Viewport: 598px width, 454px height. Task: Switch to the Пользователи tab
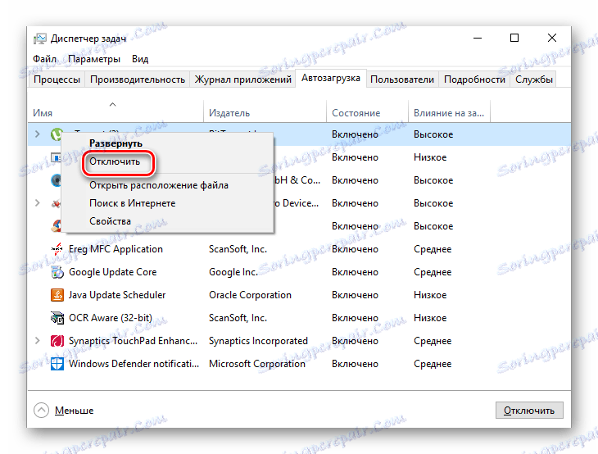(402, 79)
